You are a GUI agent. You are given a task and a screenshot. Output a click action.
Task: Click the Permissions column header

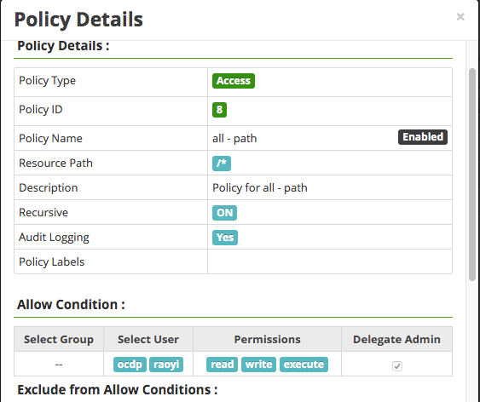267,339
